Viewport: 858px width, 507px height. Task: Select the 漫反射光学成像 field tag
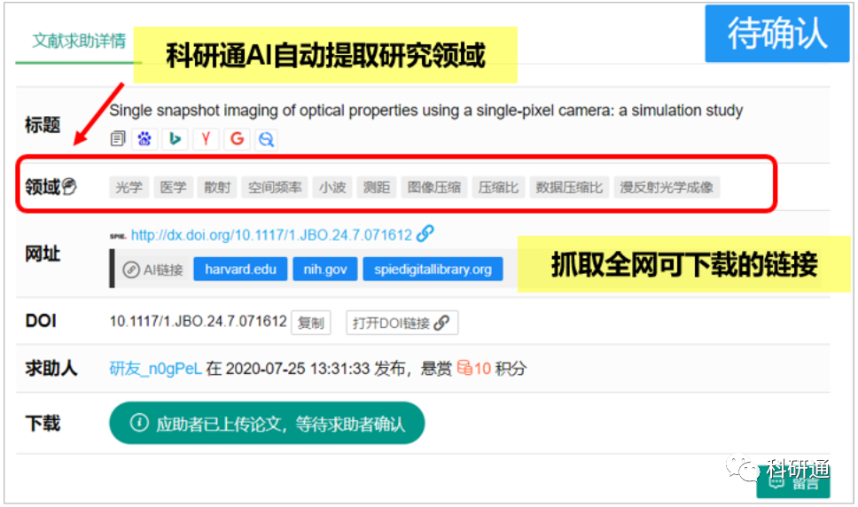pyautogui.click(x=667, y=188)
